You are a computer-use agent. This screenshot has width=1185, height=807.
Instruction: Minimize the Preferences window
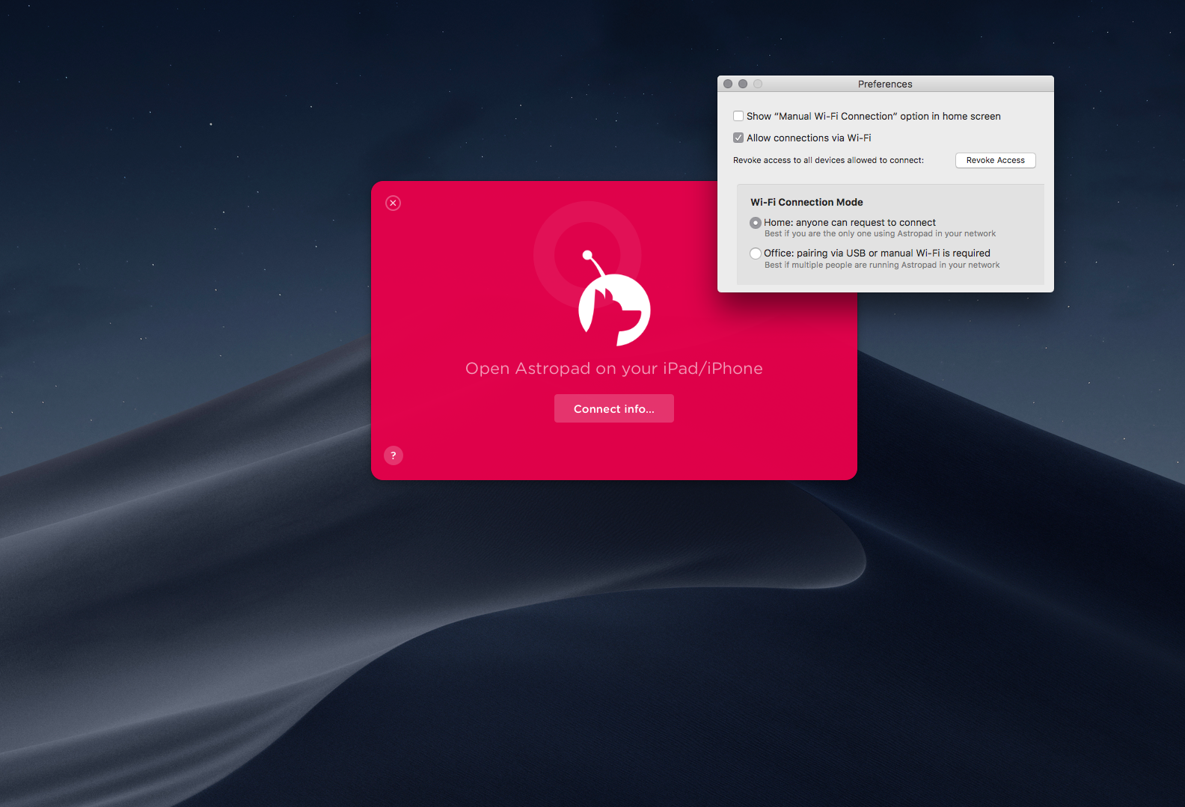[x=743, y=84]
